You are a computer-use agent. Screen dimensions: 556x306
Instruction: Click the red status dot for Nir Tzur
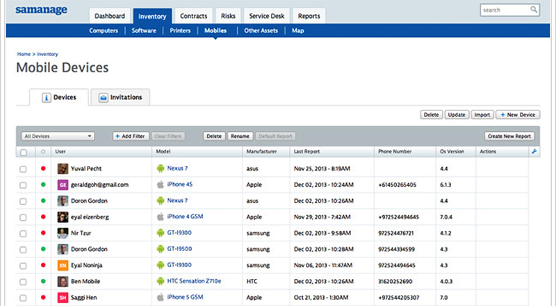click(x=43, y=232)
